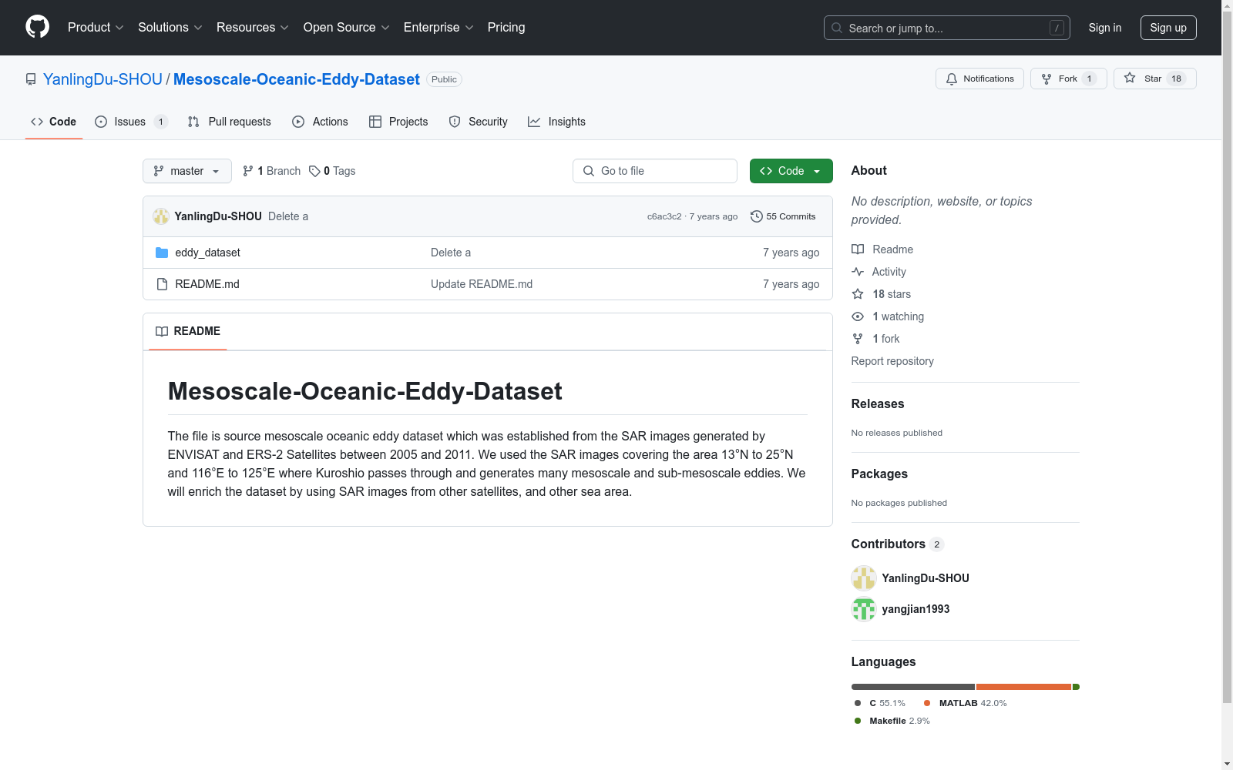Click the star icon beside 18 stars
Image resolution: width=1233 pixels, height=770 pixels.
tap(858, 294)
